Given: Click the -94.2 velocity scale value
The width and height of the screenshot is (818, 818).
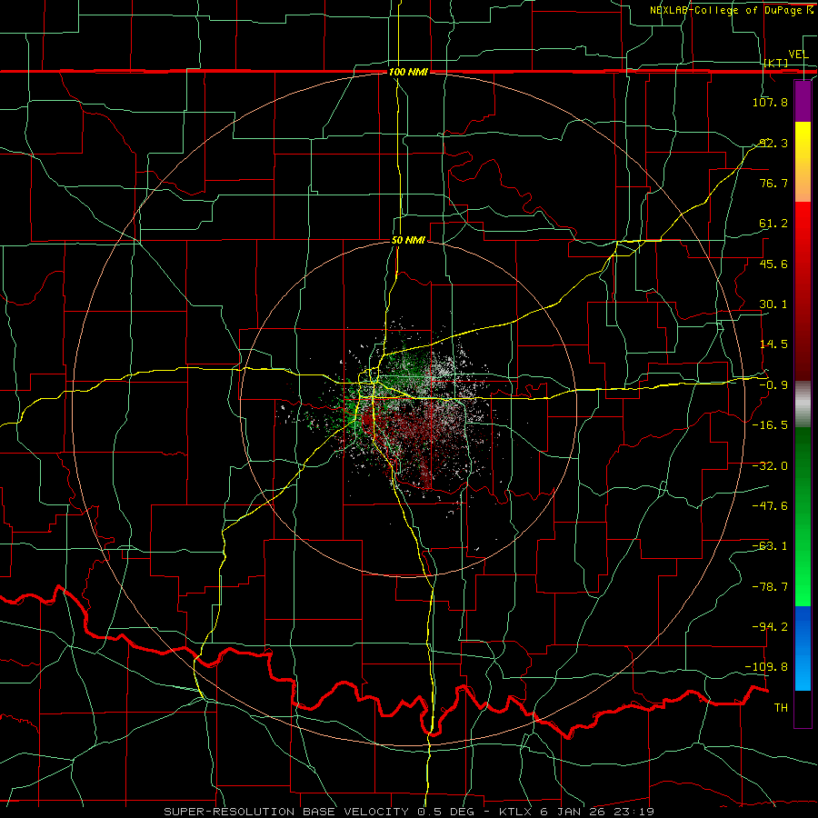Looking at the screenshot, I should pyautogui.click(x=770, y=626).
